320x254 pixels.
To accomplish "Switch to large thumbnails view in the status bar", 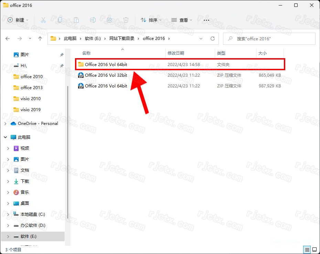I will pos(314,250).
